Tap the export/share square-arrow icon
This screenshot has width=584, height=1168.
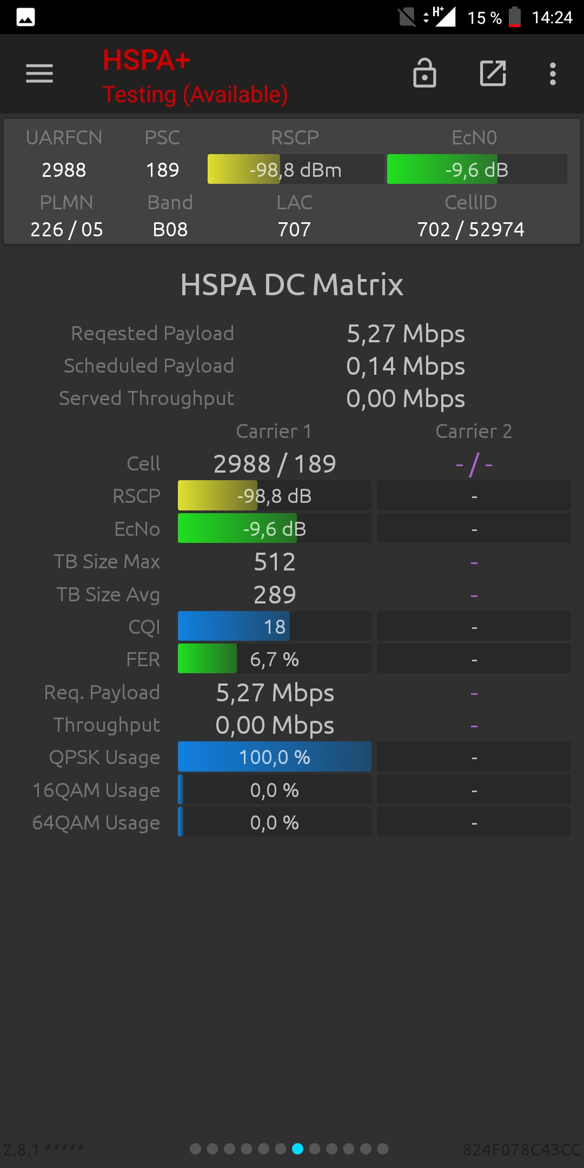(x=493, y=73)
